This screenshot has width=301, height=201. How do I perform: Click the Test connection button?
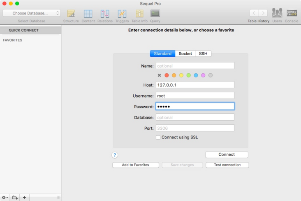point(227,165)
